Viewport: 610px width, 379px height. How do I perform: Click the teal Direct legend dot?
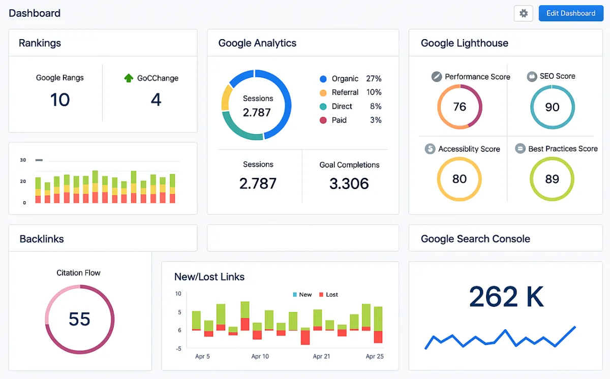click(323, 107)
